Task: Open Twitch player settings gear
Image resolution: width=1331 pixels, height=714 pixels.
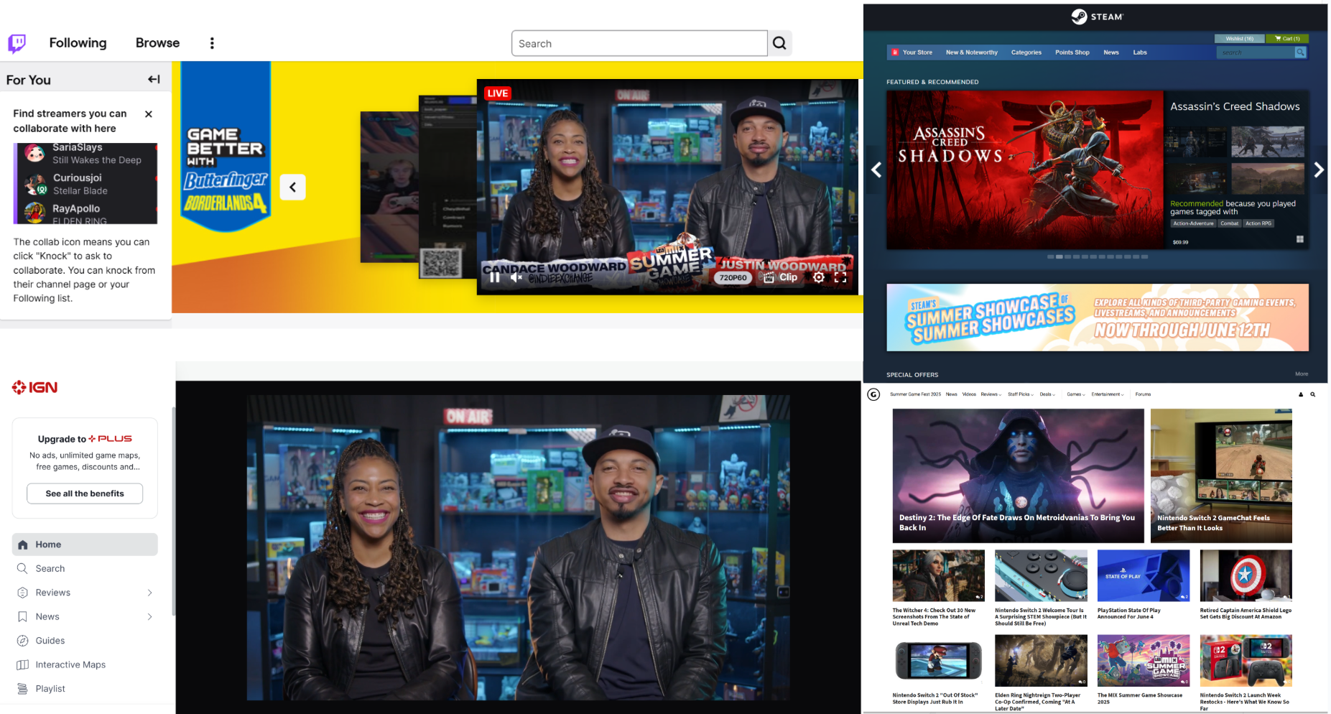Action: pos(819,277)
